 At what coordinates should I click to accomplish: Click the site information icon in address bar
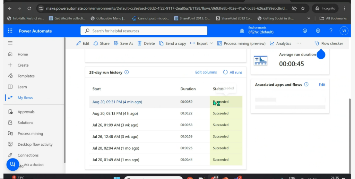click(41, 8)
